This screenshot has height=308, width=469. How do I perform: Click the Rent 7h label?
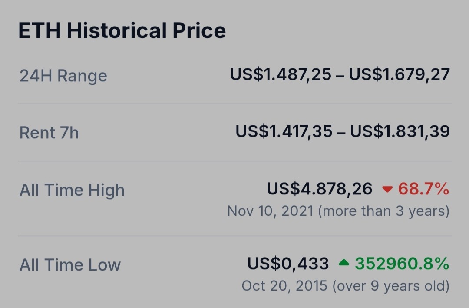(x=49, y=133)
